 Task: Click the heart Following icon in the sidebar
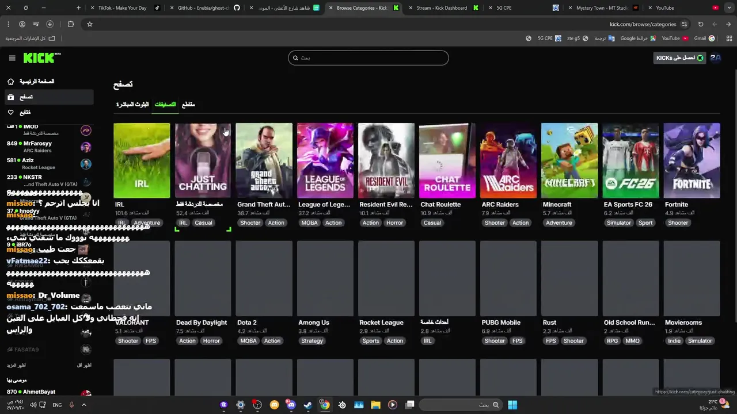tap(11, 112)
